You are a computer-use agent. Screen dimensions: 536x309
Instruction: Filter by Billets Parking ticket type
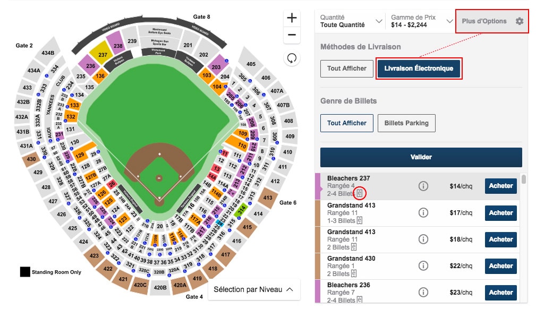click(406, 123)
